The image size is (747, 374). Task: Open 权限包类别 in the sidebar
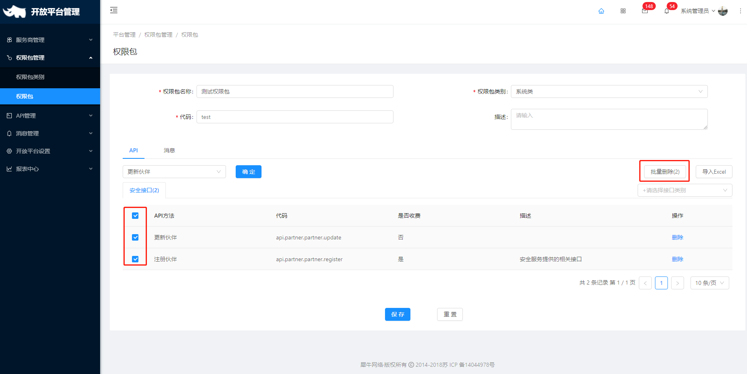click(x=50, y=77)
